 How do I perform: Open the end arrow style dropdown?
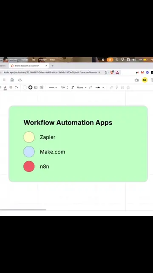(x=100, y=87)
